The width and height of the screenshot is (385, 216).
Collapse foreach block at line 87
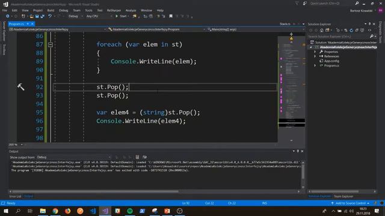click(x=51, y=44)
